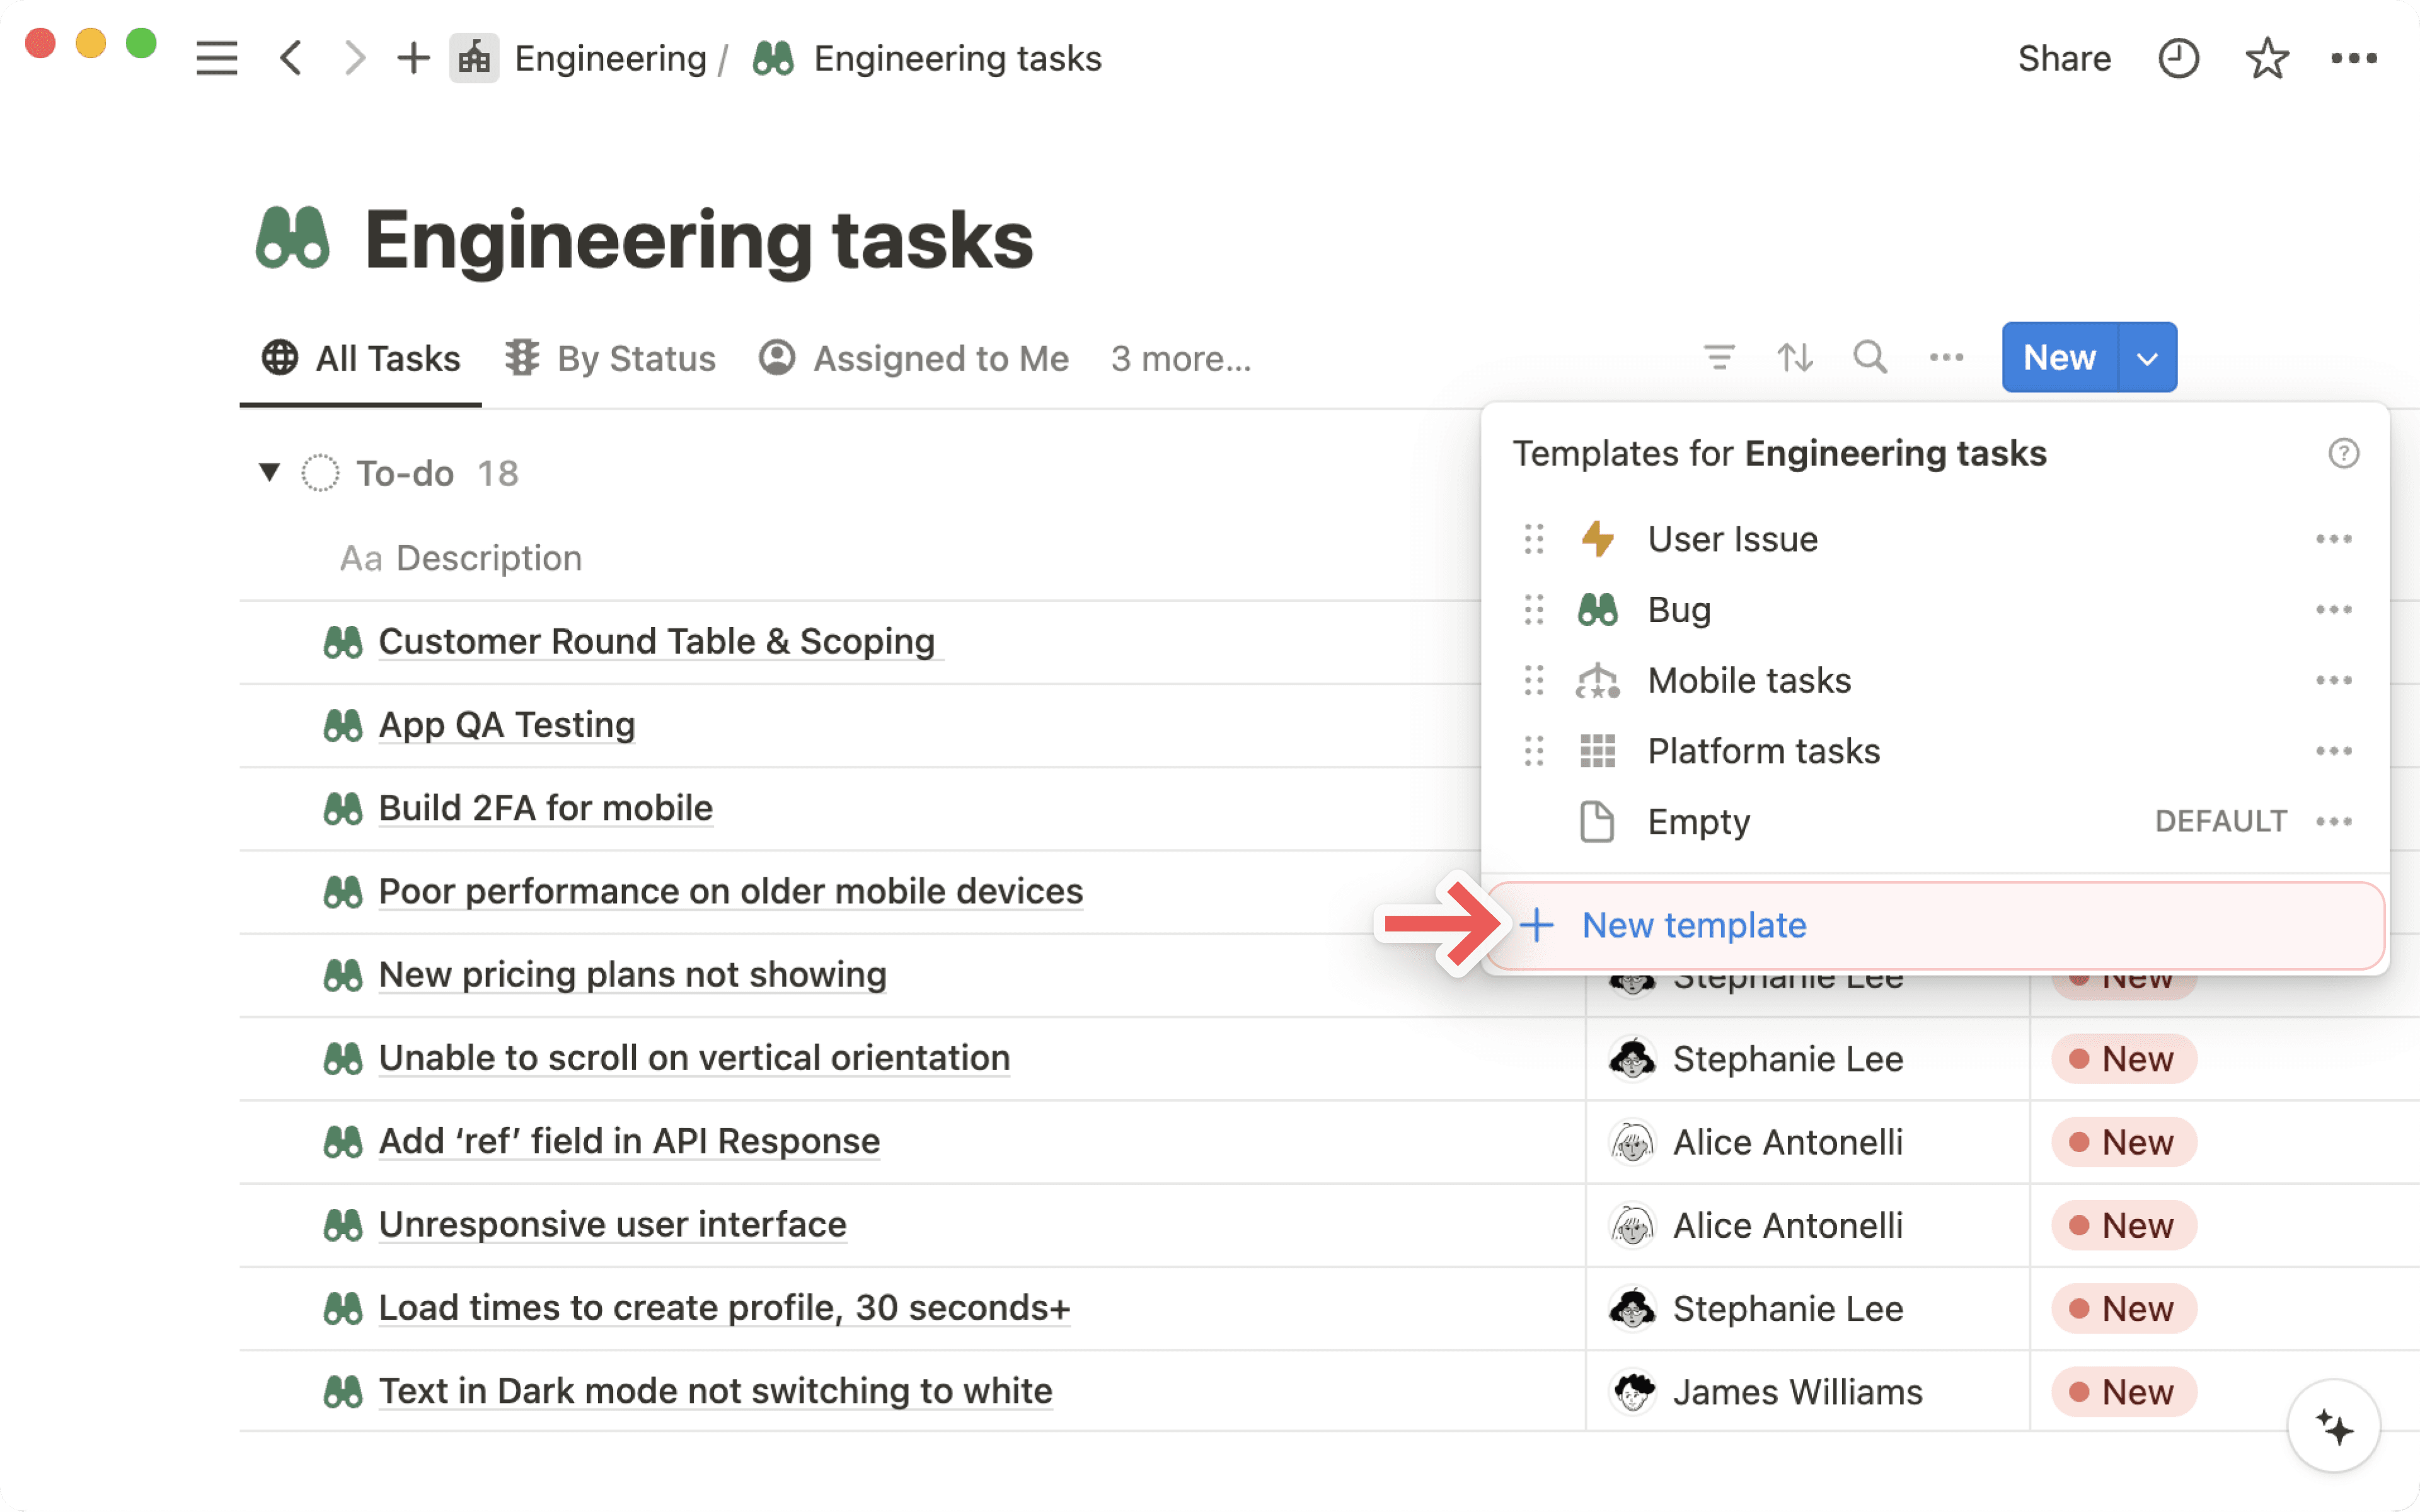Click the New status pill for Stephanie Lee
This screenshot has height=1512, width=2420.
click(2123, 1059)
